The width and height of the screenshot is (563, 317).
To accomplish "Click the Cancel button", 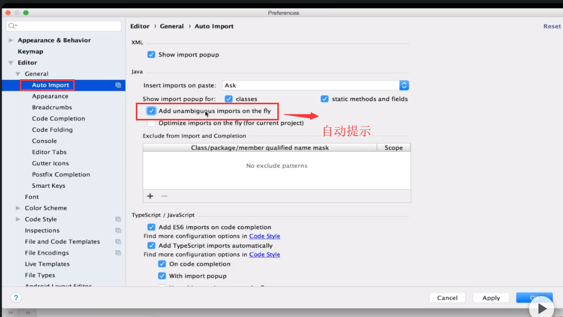I will click(447, 298).
